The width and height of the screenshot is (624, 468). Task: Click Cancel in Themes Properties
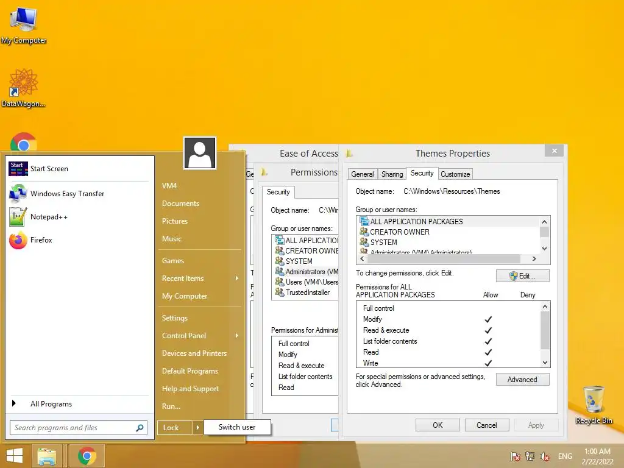click(486, 425)
